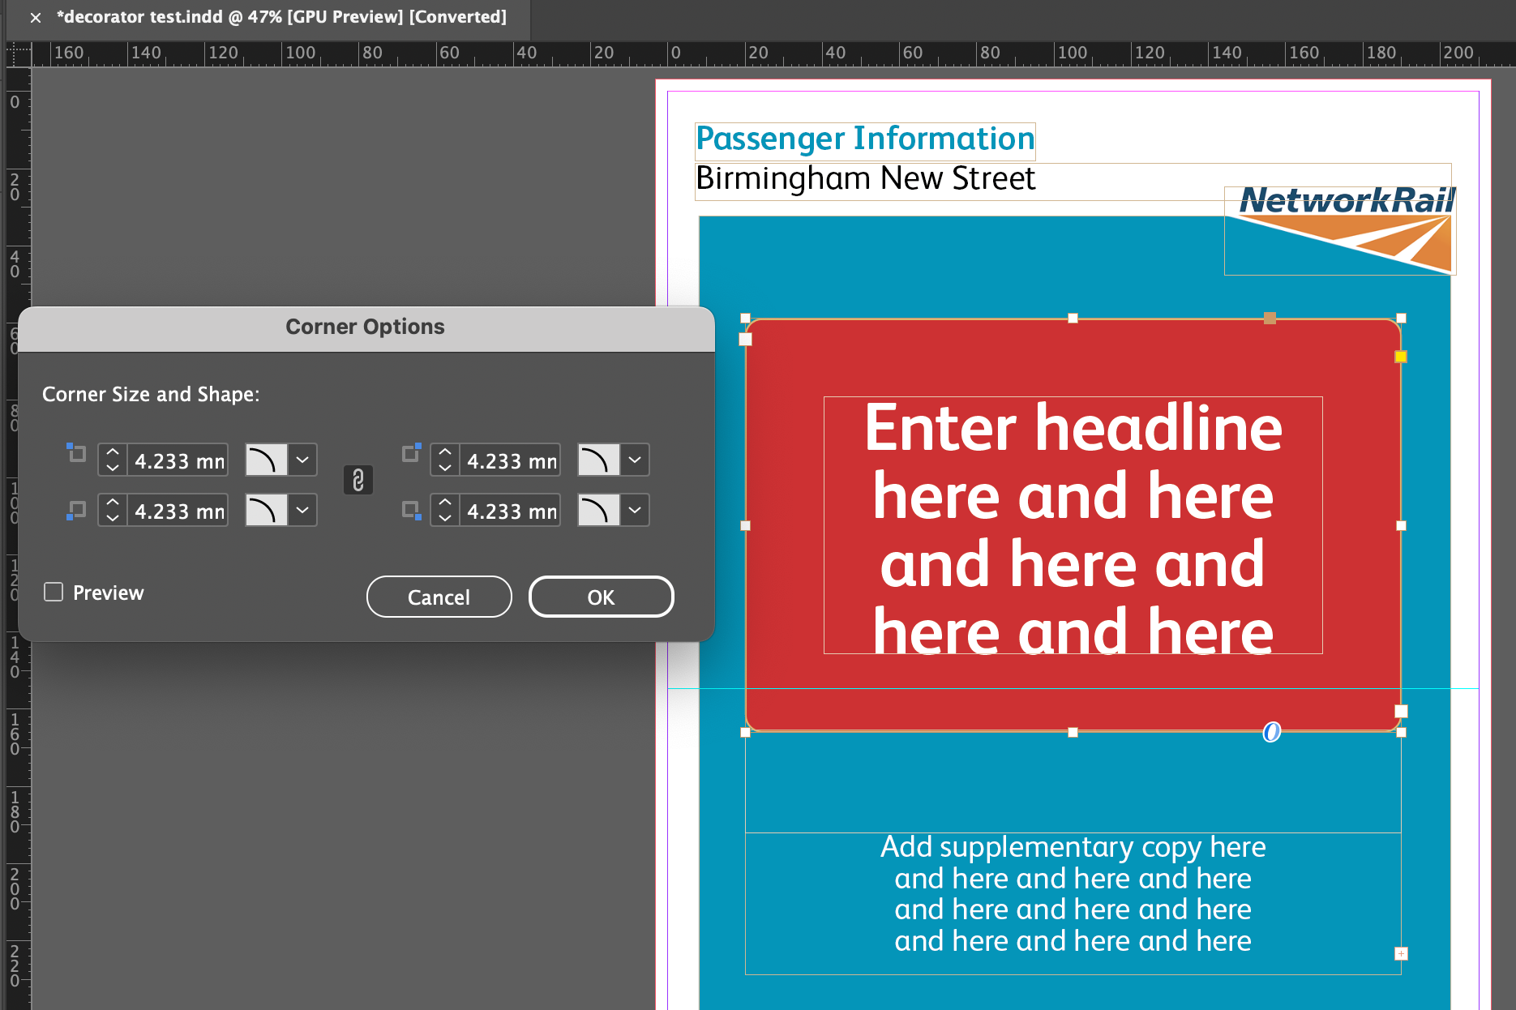1516x1010 pixels.
Task: Click the vertical ruler
Action: (x=17, y=539)
